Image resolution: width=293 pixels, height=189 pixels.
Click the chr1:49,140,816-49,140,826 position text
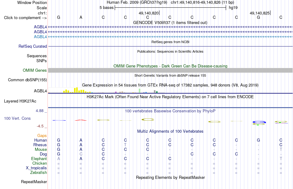coord(202,2)
